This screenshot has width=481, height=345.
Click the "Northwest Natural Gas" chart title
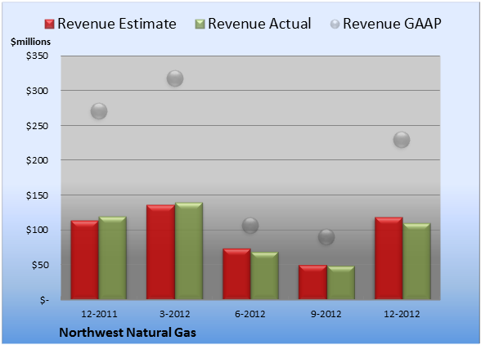click(x=128, y=333)
